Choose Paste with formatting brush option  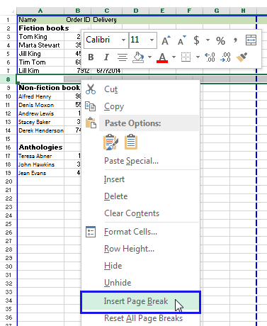click(x=110, y=142)
